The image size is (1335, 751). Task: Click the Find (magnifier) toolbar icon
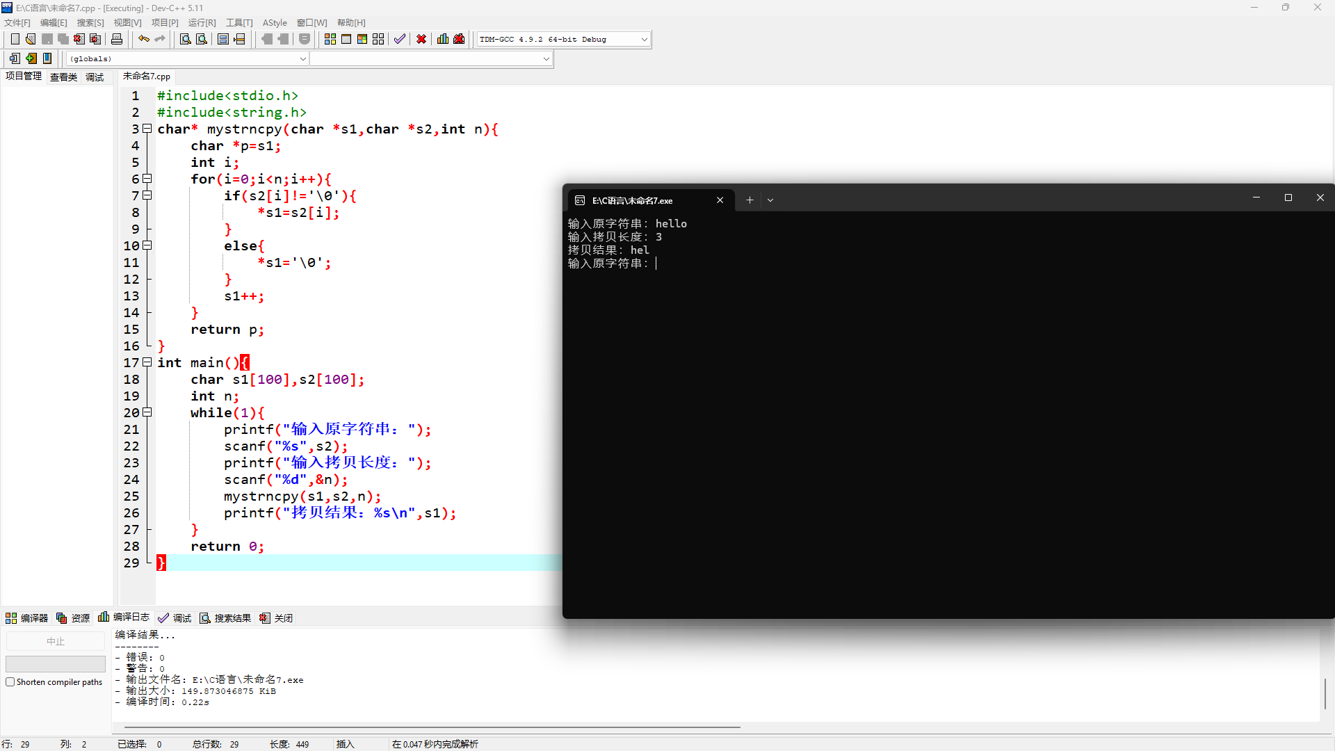click(185, 39)
